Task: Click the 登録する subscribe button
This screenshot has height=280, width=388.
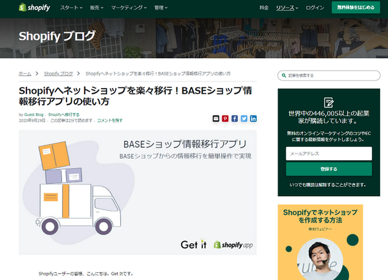Action: [x=329, y=169]
